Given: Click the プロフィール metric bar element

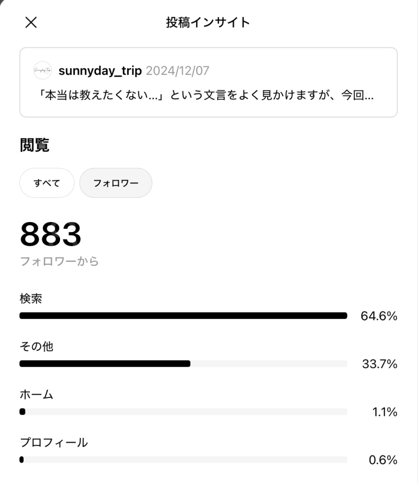Looking at the screenshot, I should click(183, 459).
